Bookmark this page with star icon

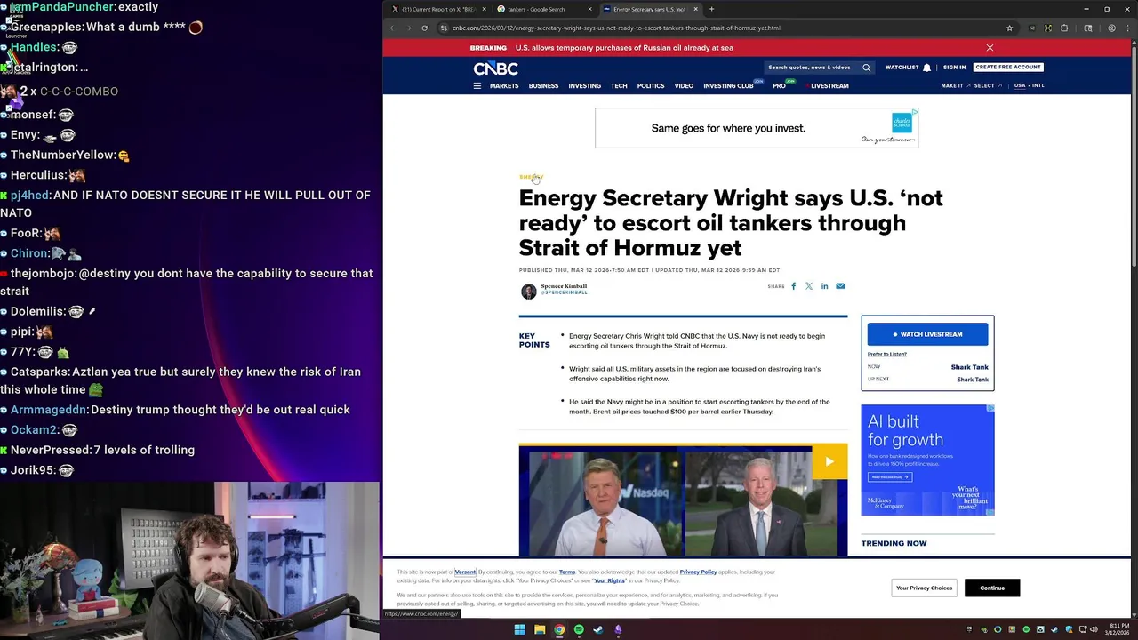[x=1009, y=28]
